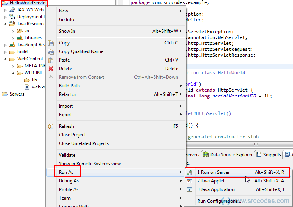The height and width of the screenshot is (207, 293).
Task: Expand the build folder tree node
Action: 5,52
